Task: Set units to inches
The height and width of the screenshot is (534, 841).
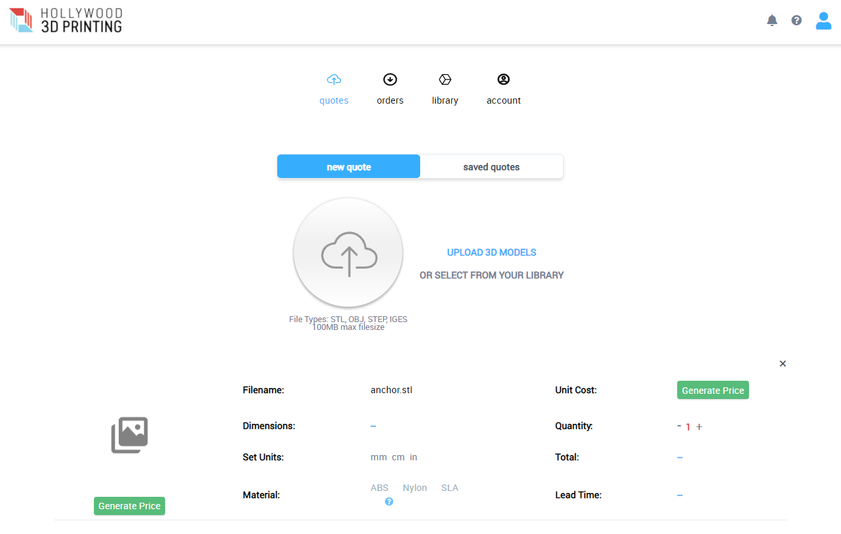Action: point(414,457)
